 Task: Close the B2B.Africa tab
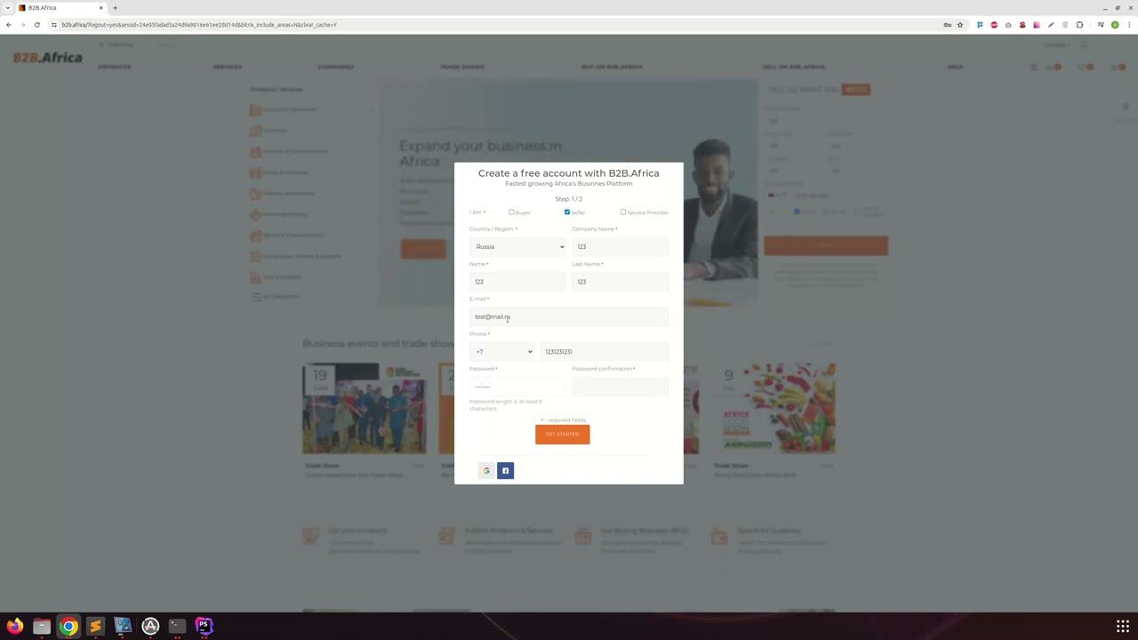click(x=100, y=8)
